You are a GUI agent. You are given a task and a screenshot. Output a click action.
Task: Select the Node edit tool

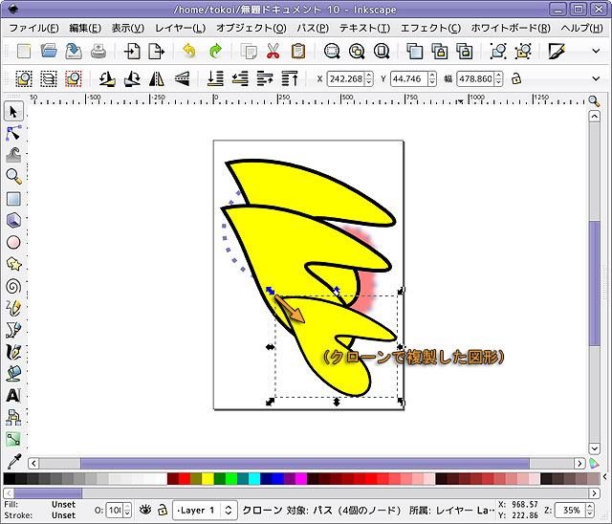(x=13, y=133)
